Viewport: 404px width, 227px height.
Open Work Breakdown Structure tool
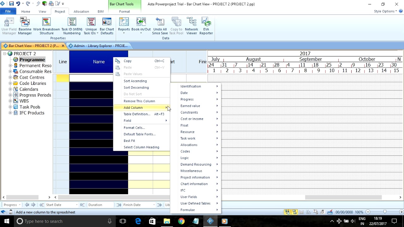46,26
